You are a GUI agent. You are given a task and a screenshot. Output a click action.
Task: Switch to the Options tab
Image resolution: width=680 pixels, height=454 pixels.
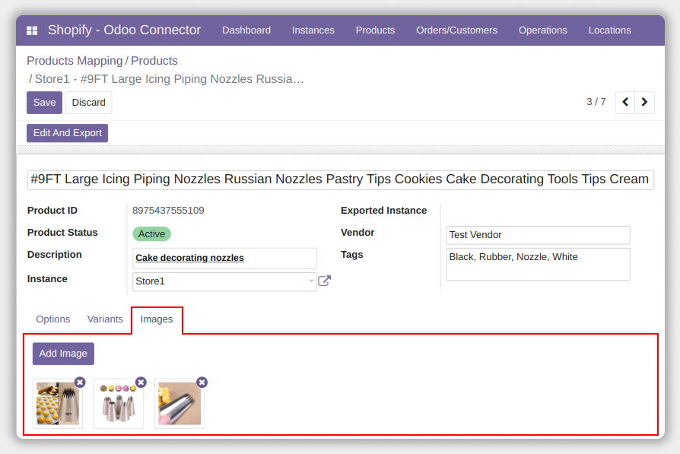(x=53, y=319)
